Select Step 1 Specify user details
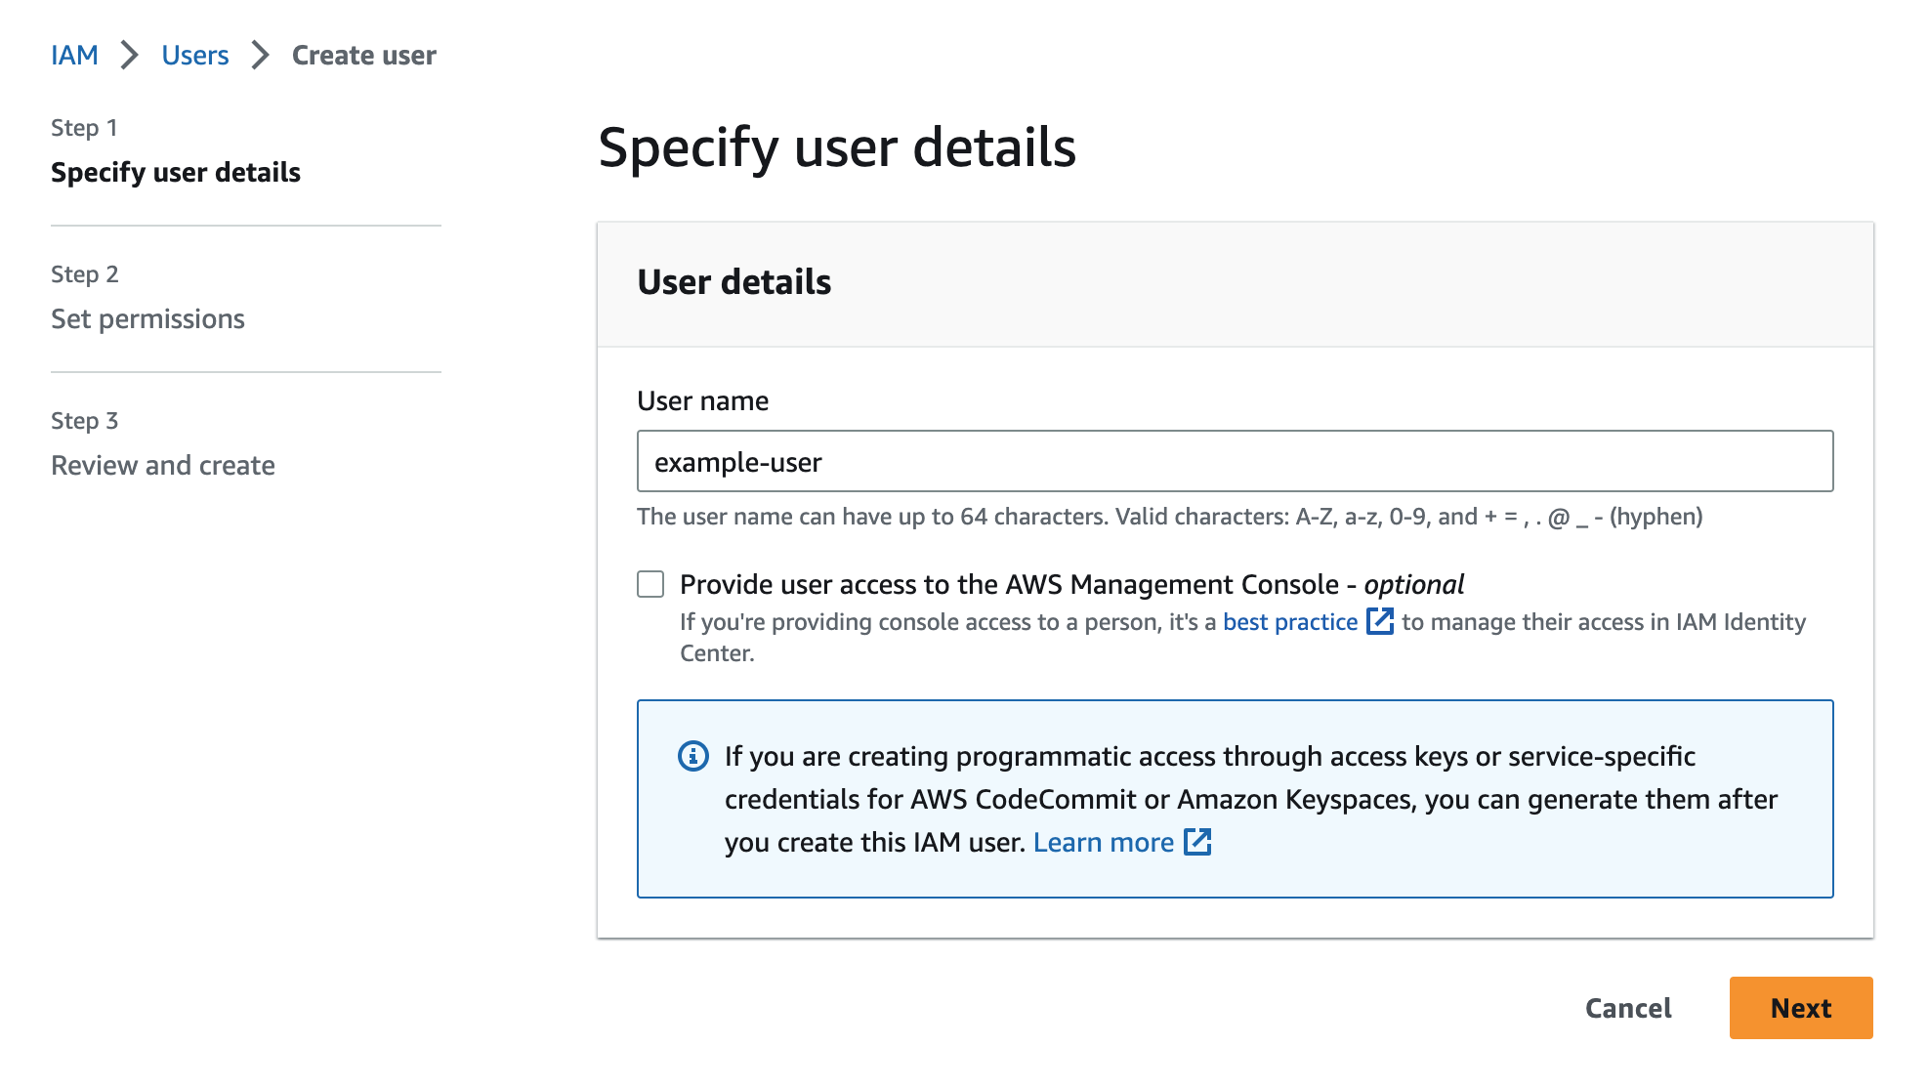 click(x=175, y=172)
